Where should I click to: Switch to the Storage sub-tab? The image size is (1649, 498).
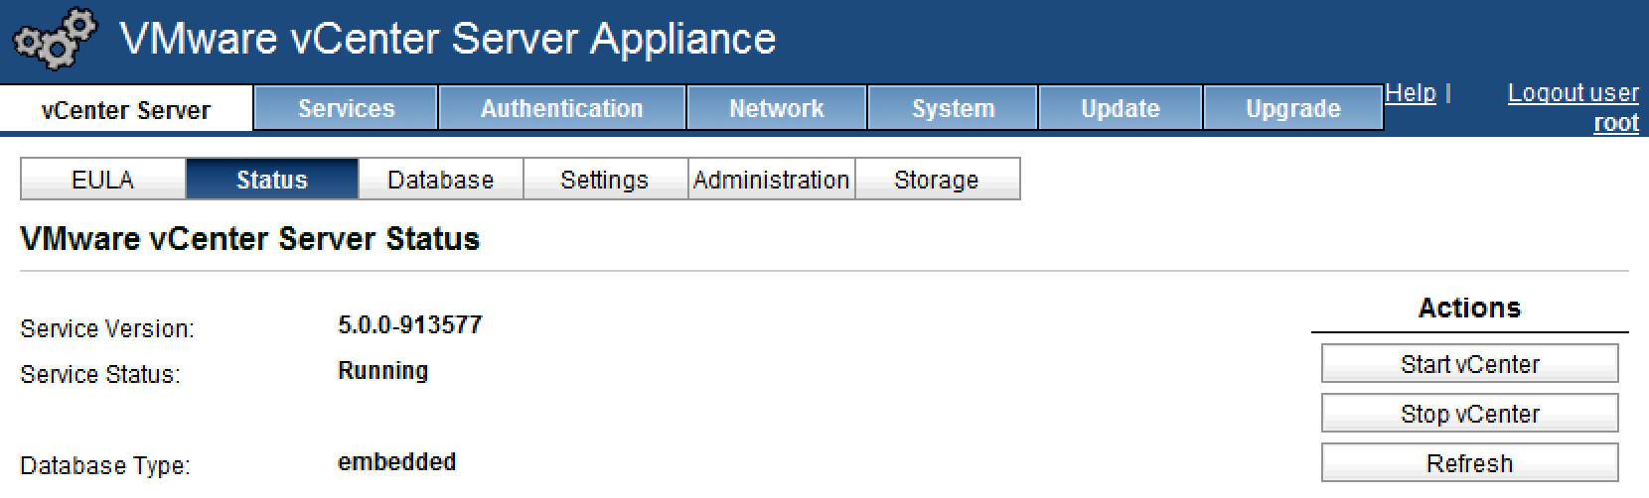(x=937, y=180)
